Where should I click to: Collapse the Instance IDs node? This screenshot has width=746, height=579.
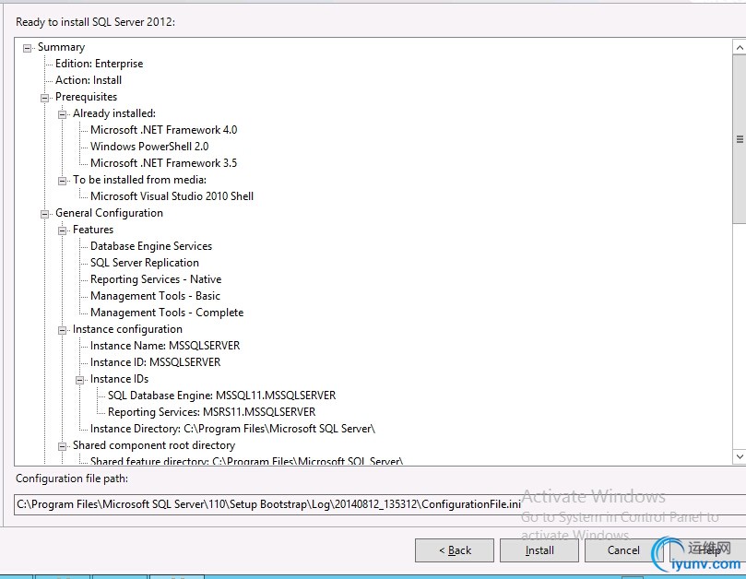coord(80,380)
